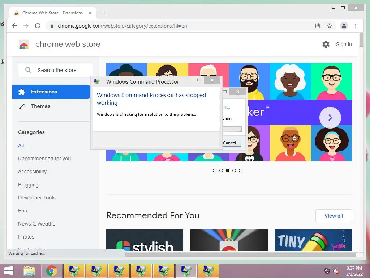The image size is (370, 278).
Task: Click the first error-report taskbar icon
Action: click(x=74, y=271)
